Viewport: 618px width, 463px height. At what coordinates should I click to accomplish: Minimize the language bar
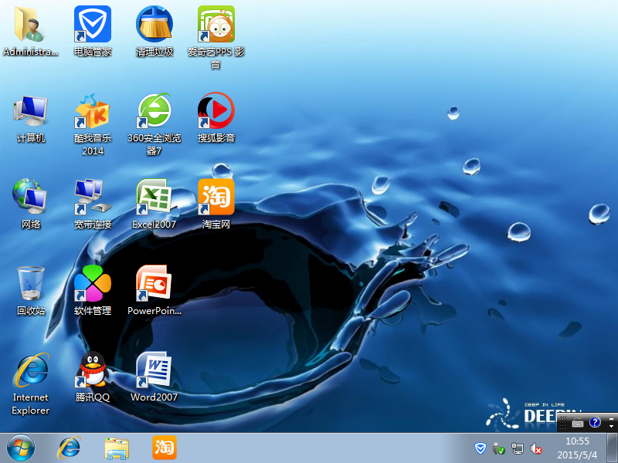pos(611,418)
